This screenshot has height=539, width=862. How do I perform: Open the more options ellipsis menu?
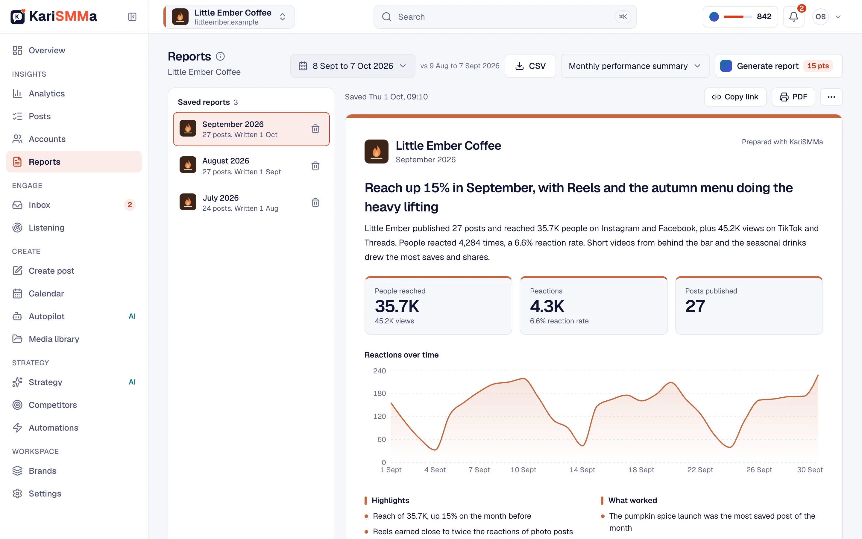(x=831, y=97)
